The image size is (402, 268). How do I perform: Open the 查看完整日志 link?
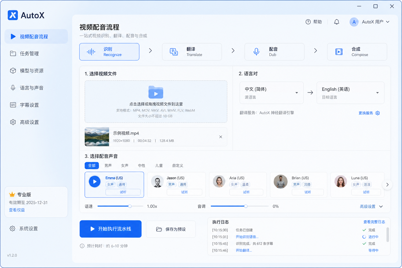374,222
